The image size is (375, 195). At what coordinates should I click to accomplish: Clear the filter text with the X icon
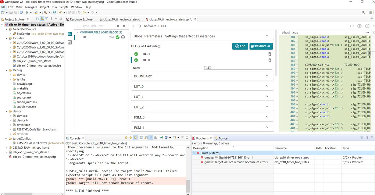[117, 26]
